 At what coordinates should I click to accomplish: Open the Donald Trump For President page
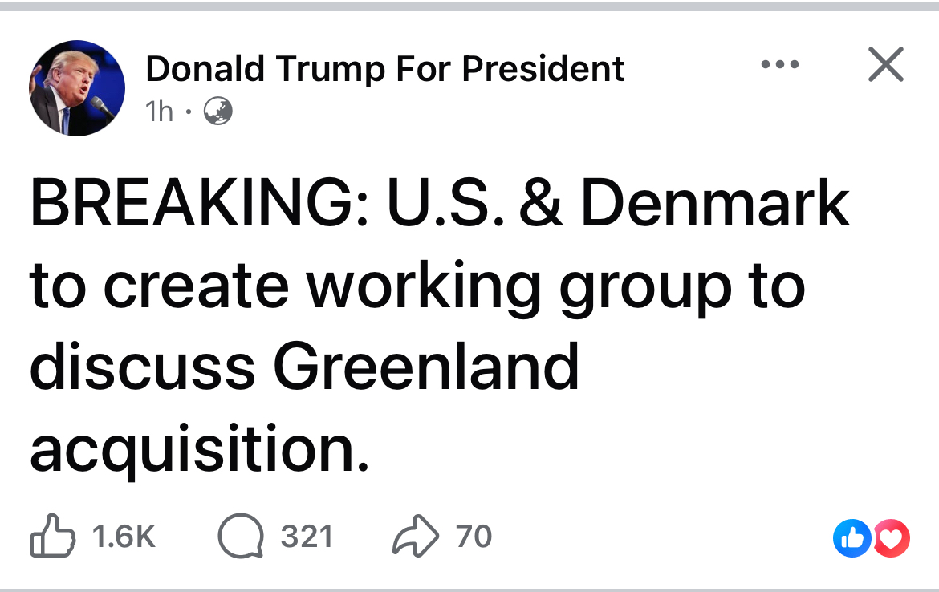pyautogui.click(x=385, y=68)
